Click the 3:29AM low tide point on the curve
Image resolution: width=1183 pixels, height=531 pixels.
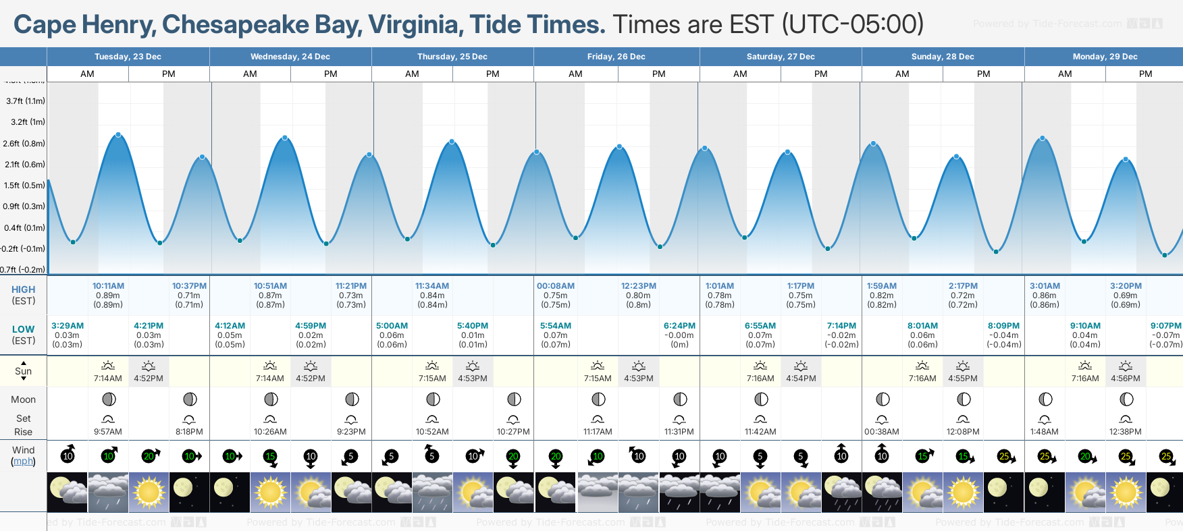click(x=73, y=242)
